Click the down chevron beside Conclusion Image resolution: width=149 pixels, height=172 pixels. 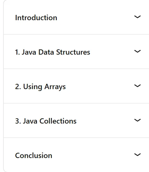tap(138, 155)
